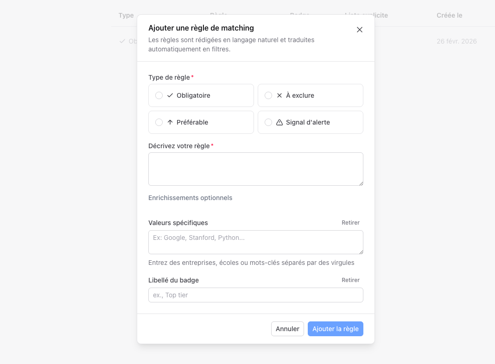Remove the Valeurs spécifiques enrichment
The width and height of the screenshot is (495, 364).
point(350,223)
